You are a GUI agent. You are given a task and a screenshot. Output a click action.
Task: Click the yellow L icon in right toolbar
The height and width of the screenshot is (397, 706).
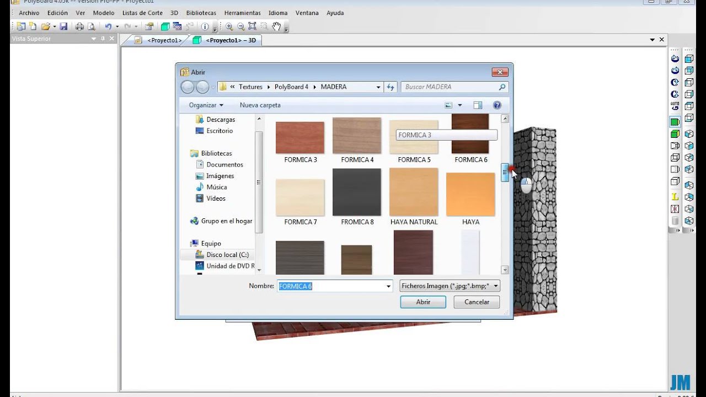point(675,197)
